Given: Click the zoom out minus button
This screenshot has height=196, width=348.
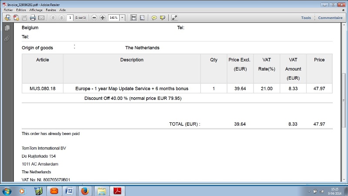Looking at the screenshot, I should (x=94, y=18).
